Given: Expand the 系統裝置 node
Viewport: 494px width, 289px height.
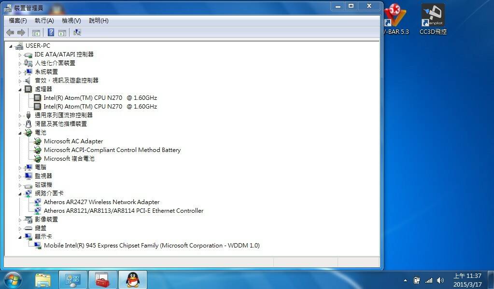Looking at the screenshot, I should (x=20, y=72).
